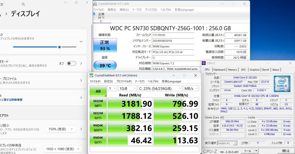Switch to the SPD tab in CPU-Z
The width and height of the screenshot is (295, 154).
pyautogui.click(x=243, y=70)
